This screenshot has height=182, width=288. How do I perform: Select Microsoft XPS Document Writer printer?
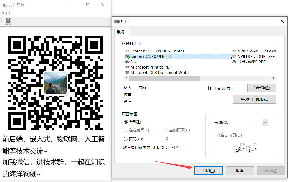(158, 72)
